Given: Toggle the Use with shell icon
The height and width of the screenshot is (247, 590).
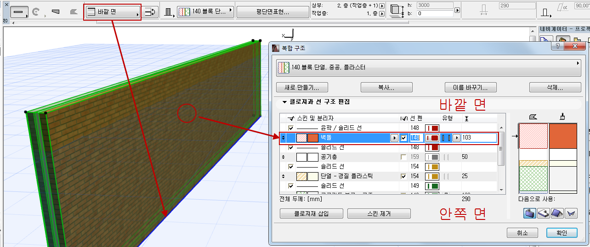Looking at the screenshot, I should coord(571,213).
